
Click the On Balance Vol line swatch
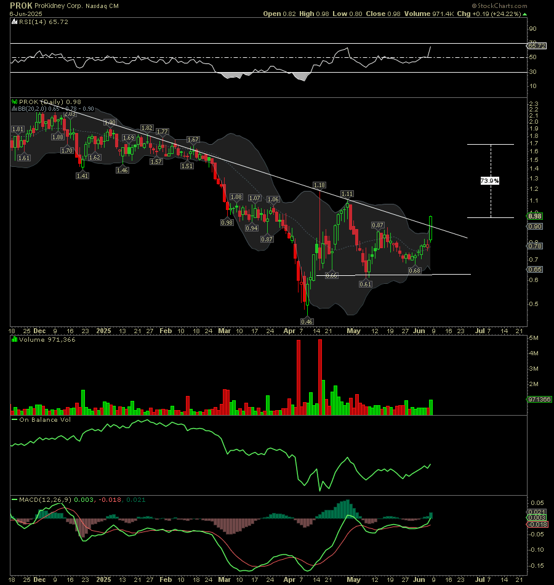(x=15, y=420)
